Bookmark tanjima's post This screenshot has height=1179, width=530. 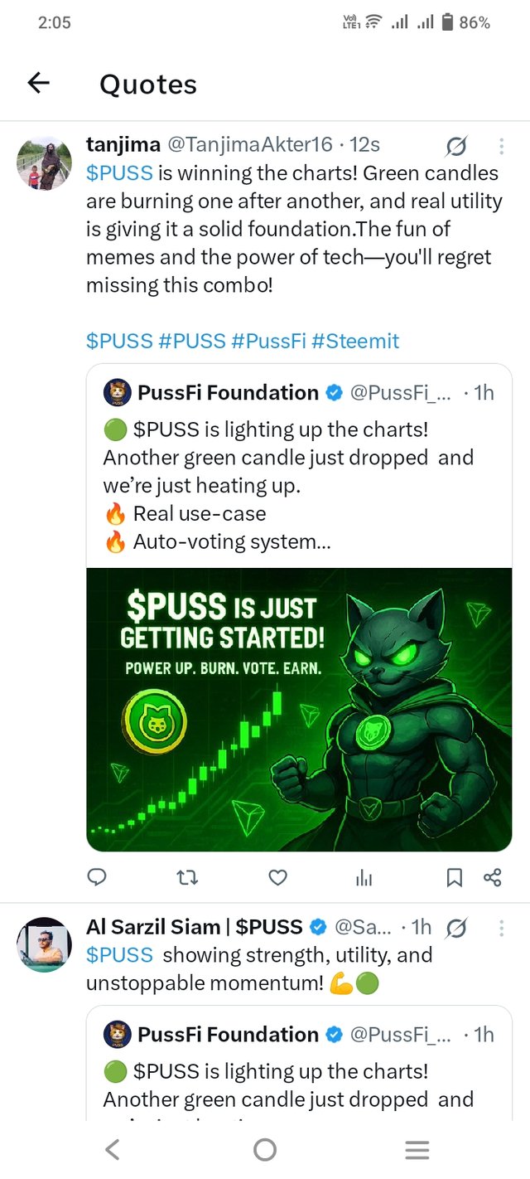(x=455, y=877)
